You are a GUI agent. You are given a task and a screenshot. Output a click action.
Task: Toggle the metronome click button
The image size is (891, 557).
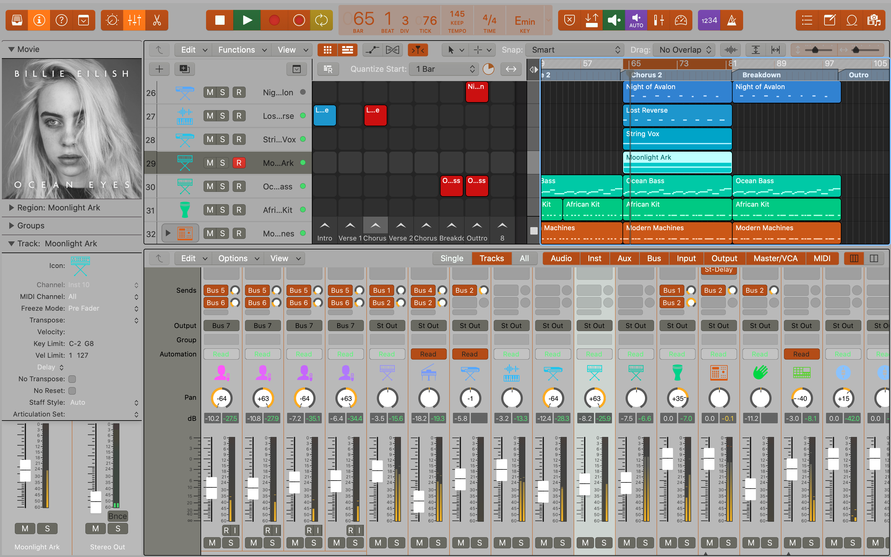(732, 20)
